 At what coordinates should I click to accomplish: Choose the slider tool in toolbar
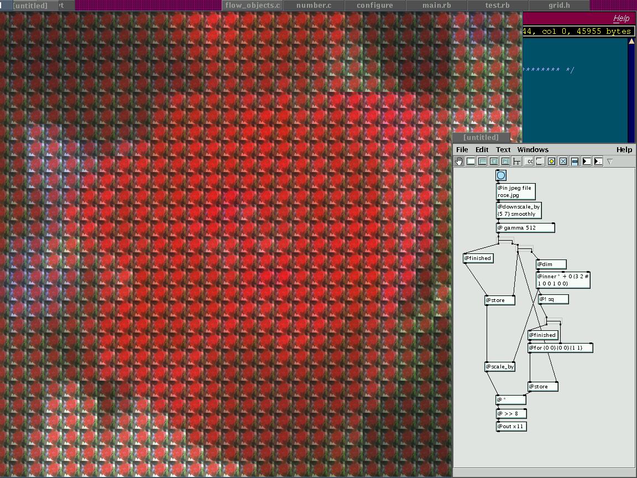tap(575, 162)
